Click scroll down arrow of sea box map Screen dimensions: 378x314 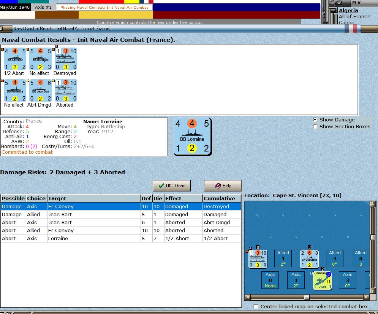[373, 291]
